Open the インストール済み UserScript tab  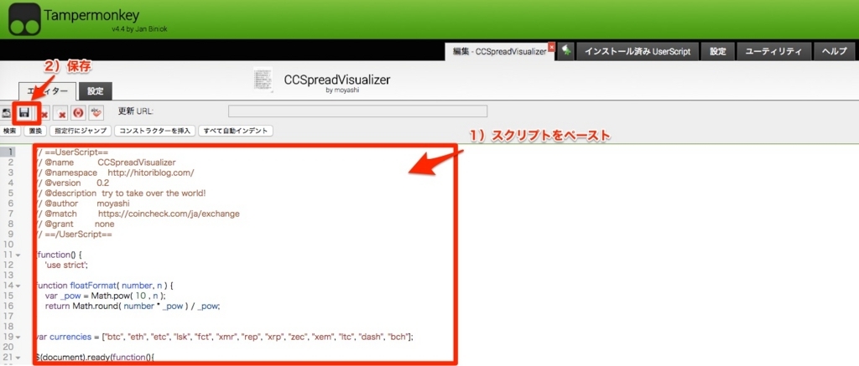click(638, 51)
